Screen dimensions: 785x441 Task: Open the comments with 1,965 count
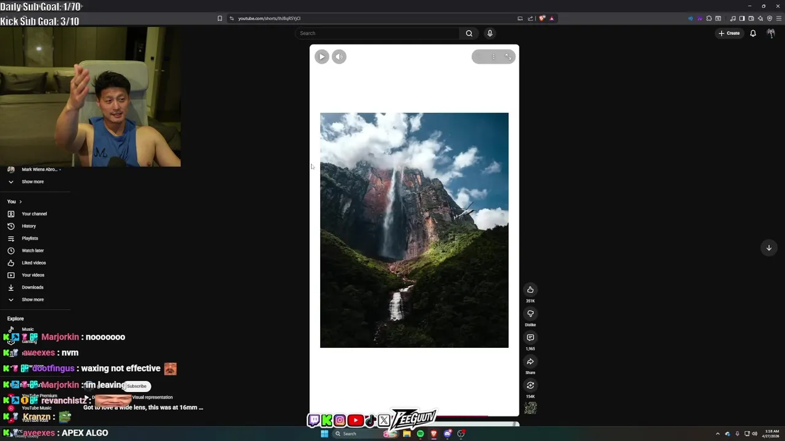(530, 337)
